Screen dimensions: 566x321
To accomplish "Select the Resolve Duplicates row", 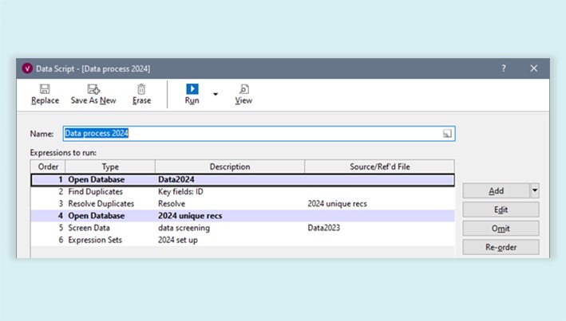I will pyautogui.click(x=100, y=204).
